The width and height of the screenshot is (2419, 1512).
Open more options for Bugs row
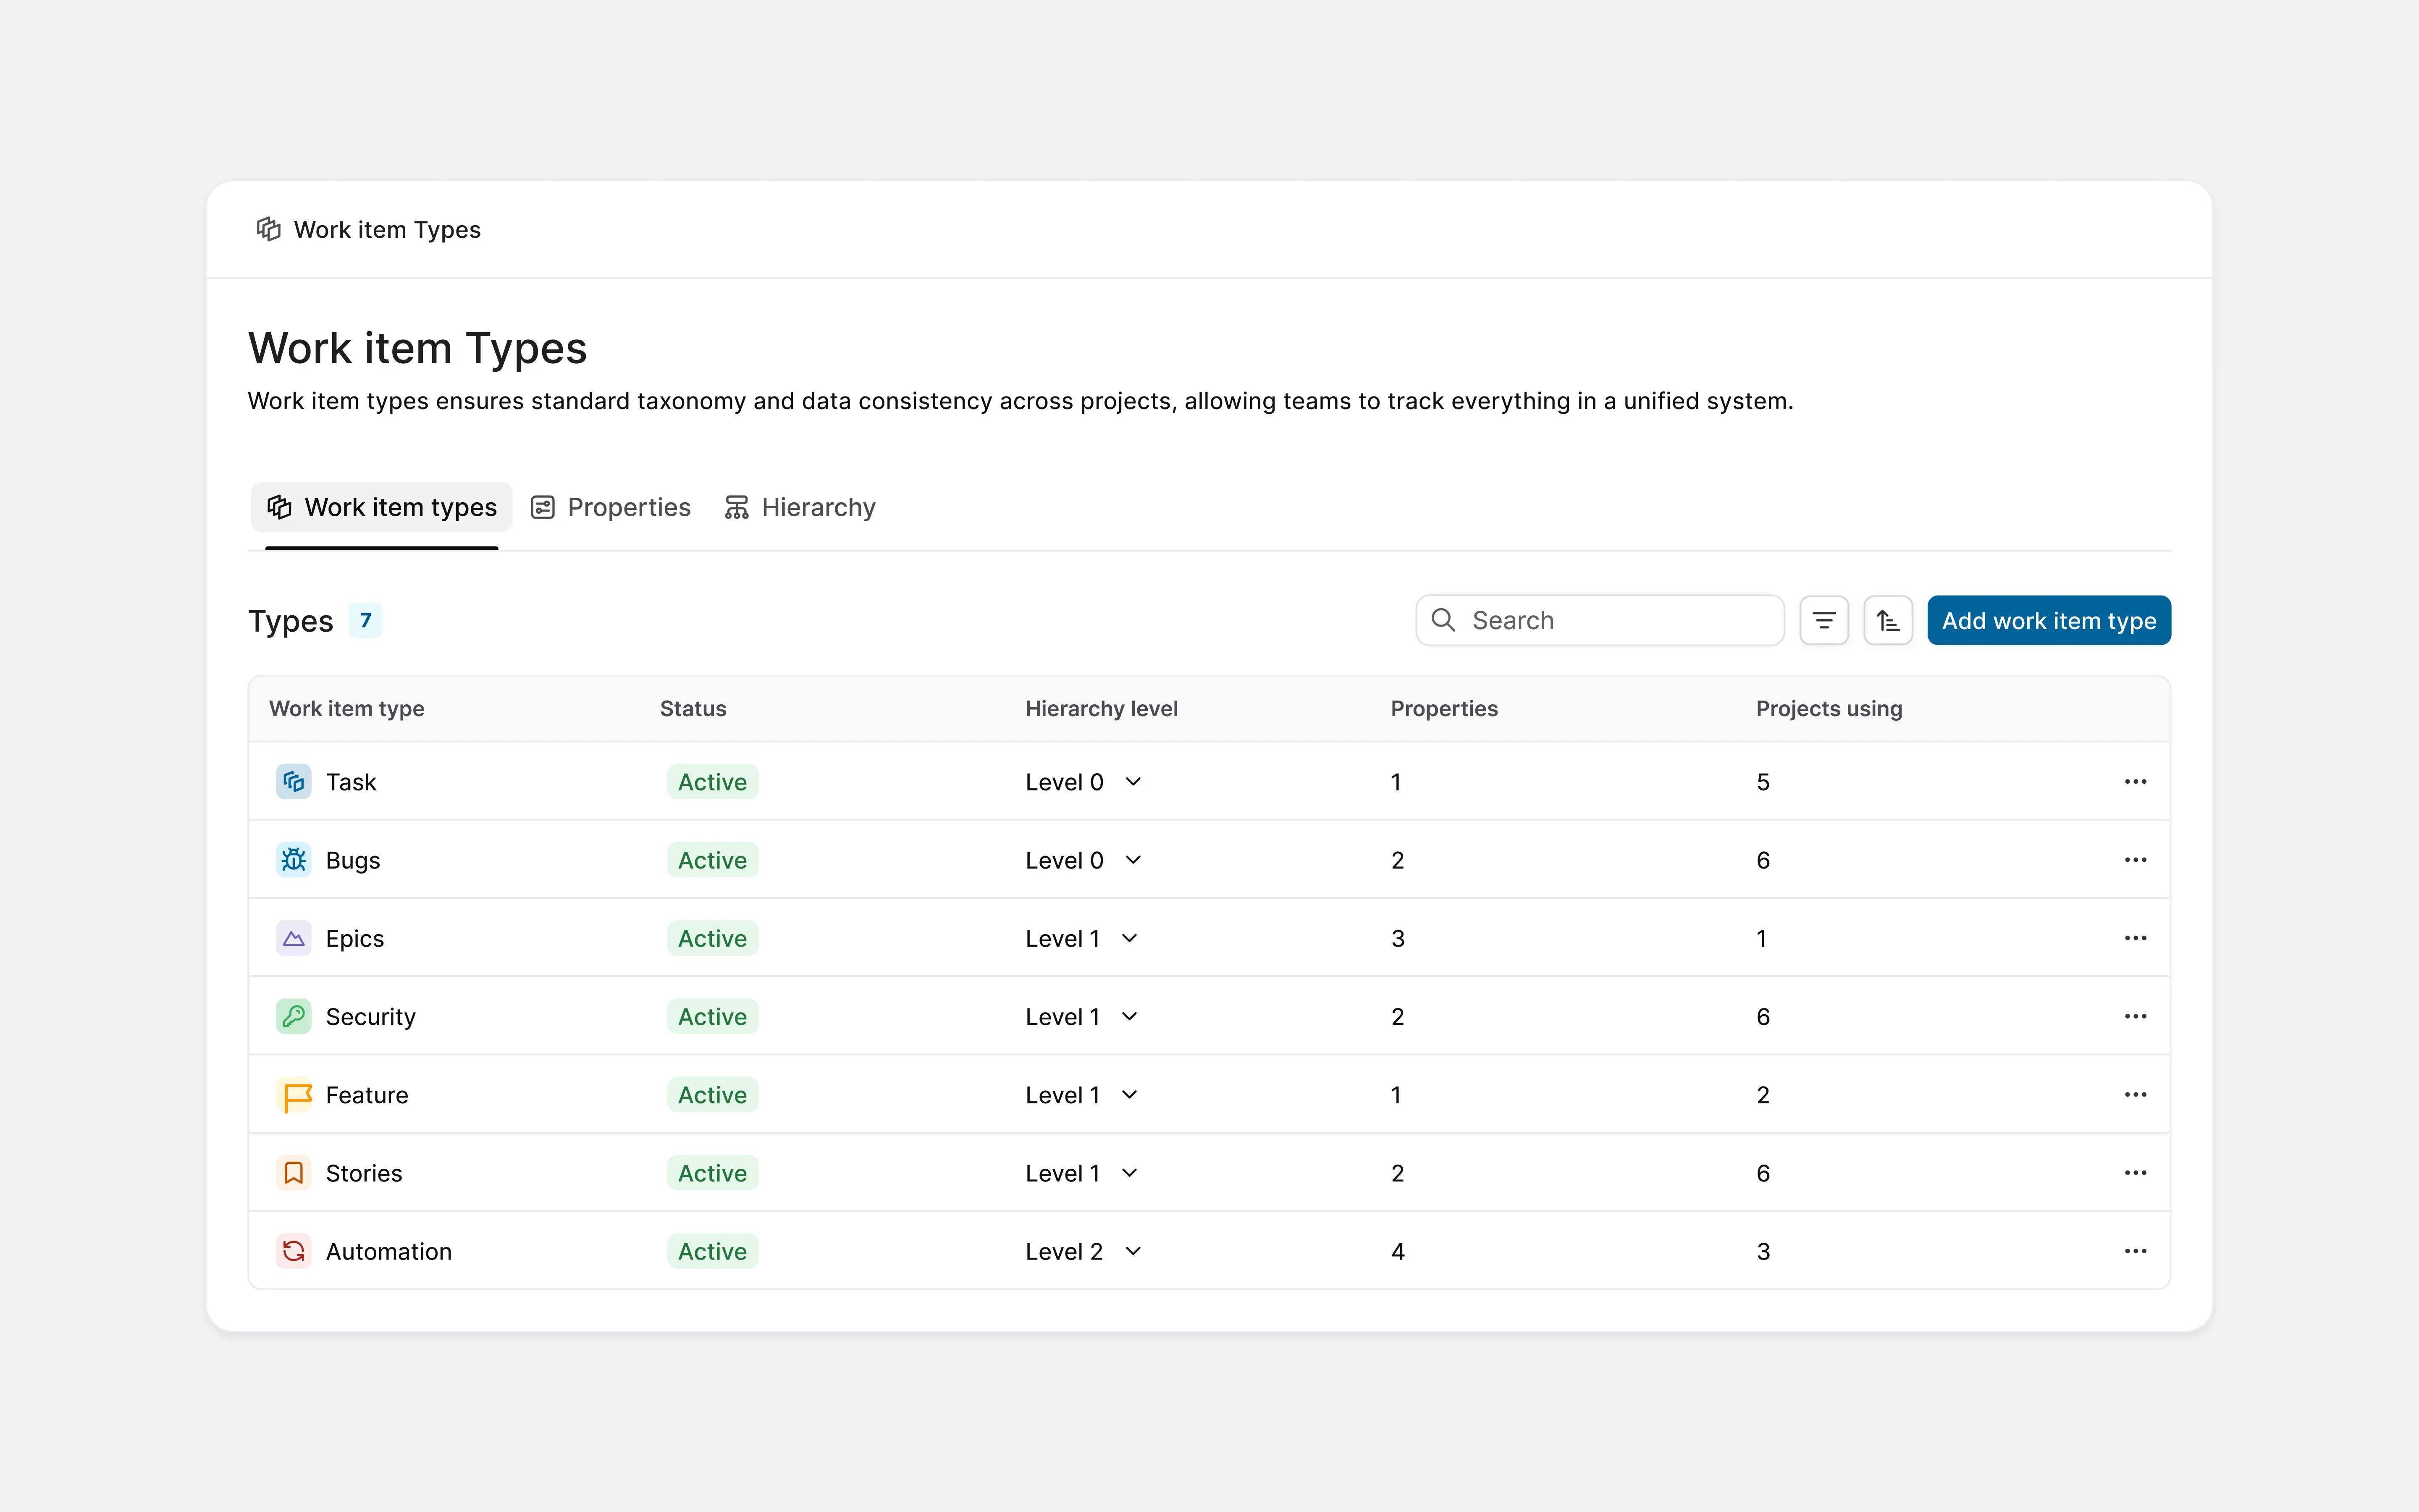click(2135, 860)
